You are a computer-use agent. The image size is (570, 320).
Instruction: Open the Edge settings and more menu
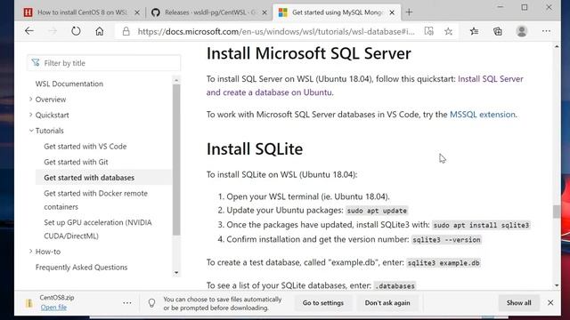(546, 31)
